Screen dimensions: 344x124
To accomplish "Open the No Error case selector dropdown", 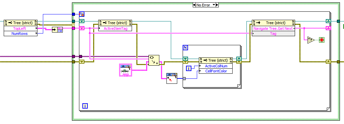I will point(206,5).
